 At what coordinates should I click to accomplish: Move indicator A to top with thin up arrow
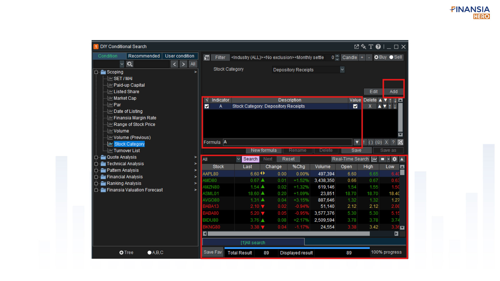pyautogui.click(x=390, y=106)
